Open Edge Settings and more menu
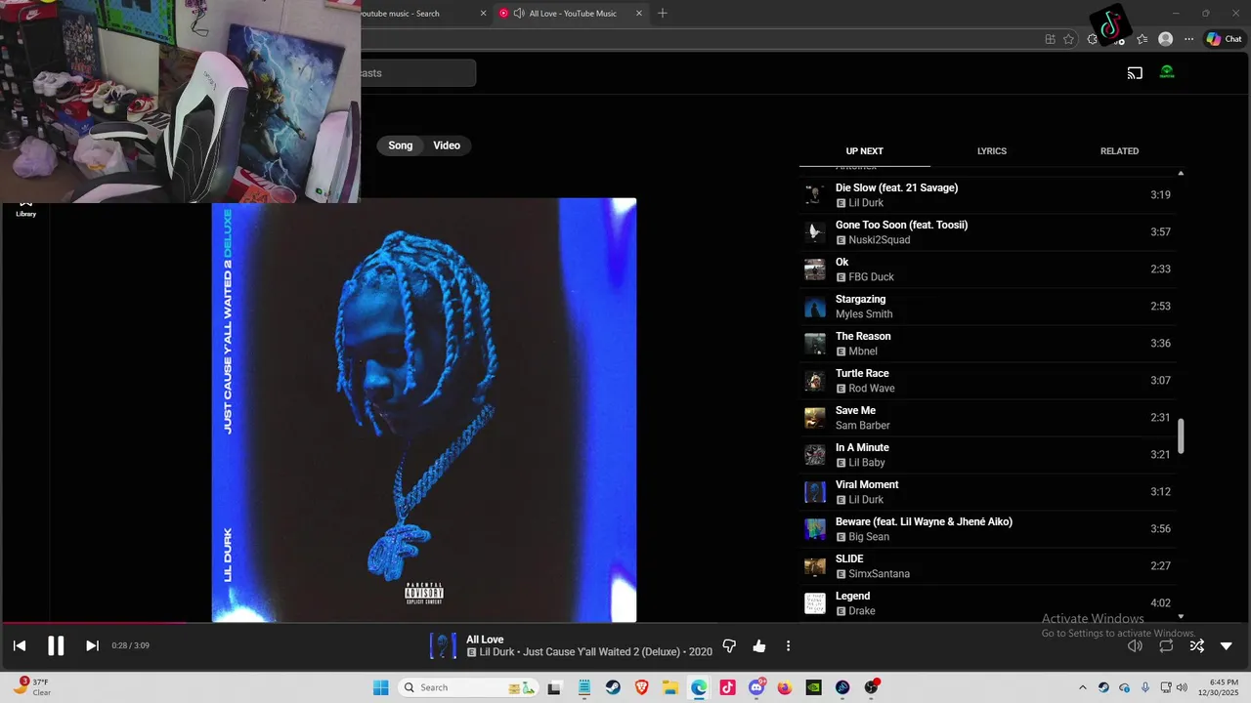Viewport: 1251px width, 703px height. point(1188,39)
